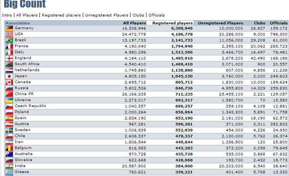The image size is (289, 176).
Task: Click the South Africa association name
Action: pyautogui.click(x=27, y=64)
